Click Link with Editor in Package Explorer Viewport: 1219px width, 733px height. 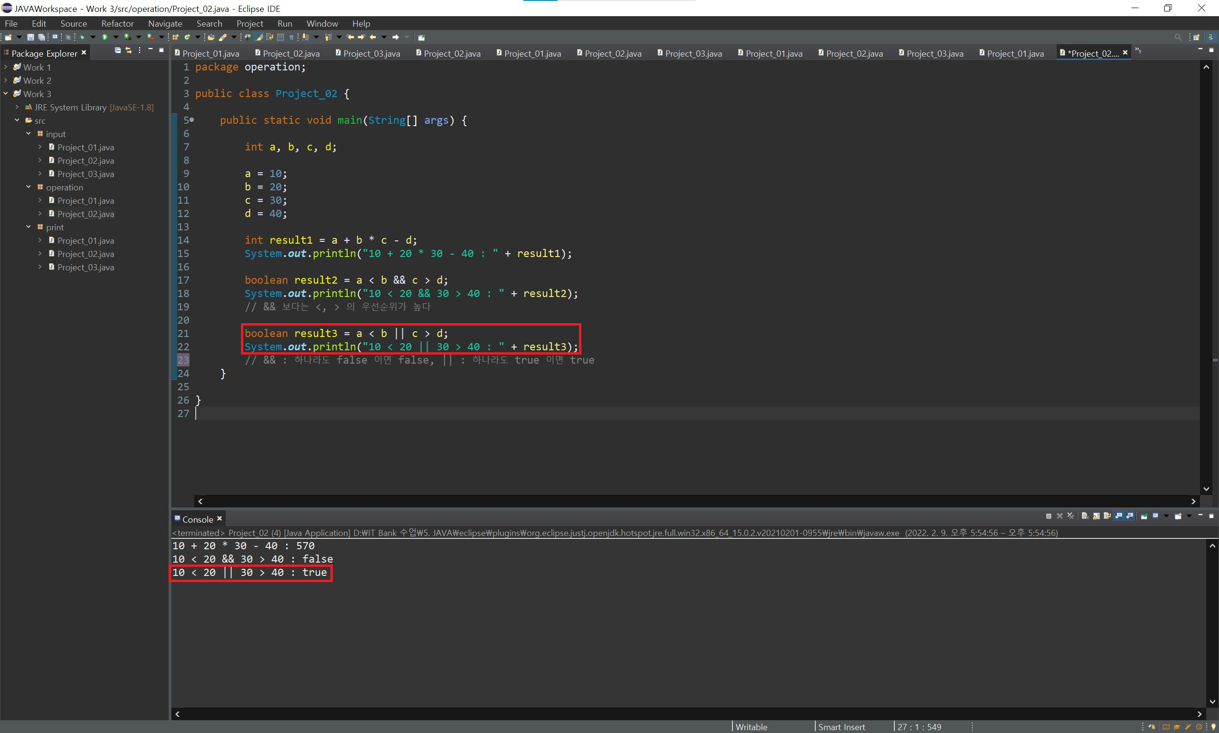(x=129, y=50)
